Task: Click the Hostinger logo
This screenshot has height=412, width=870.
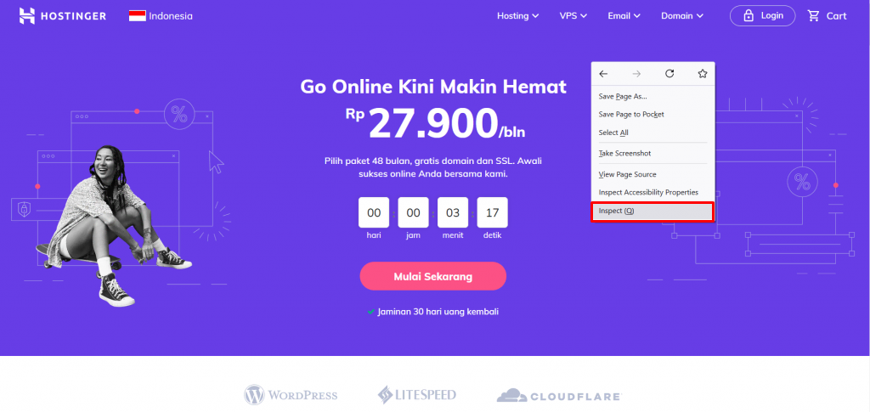Action: [63, 16]
